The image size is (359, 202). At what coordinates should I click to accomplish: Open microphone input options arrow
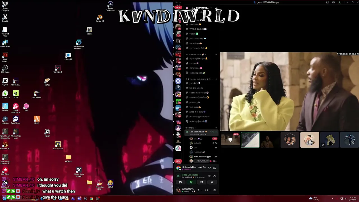(202, 190)
